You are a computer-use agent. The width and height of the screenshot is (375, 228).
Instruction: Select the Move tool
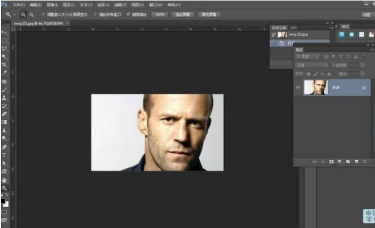pyautogui.click(x=4, y=33)
